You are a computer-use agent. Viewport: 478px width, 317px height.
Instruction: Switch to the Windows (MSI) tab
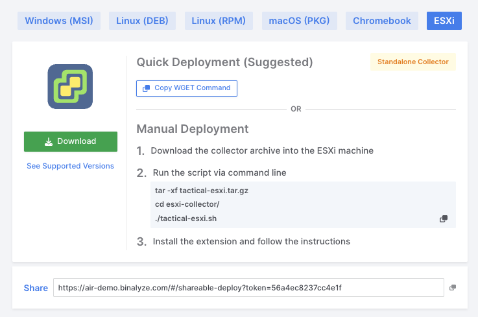click(x=59, y=21)
